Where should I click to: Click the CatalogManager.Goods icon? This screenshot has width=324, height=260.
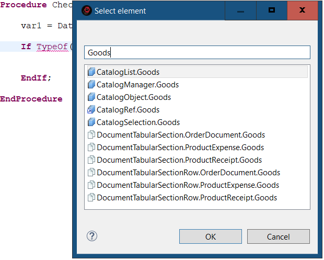tap(91, 85)
